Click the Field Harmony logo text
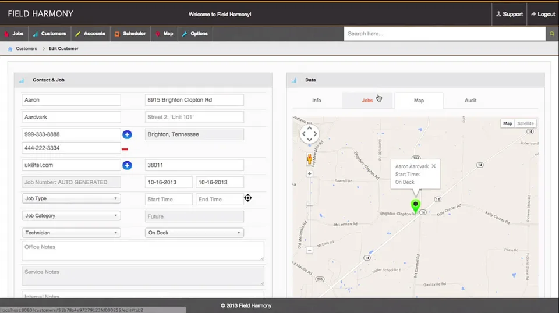 pos(40,14)
